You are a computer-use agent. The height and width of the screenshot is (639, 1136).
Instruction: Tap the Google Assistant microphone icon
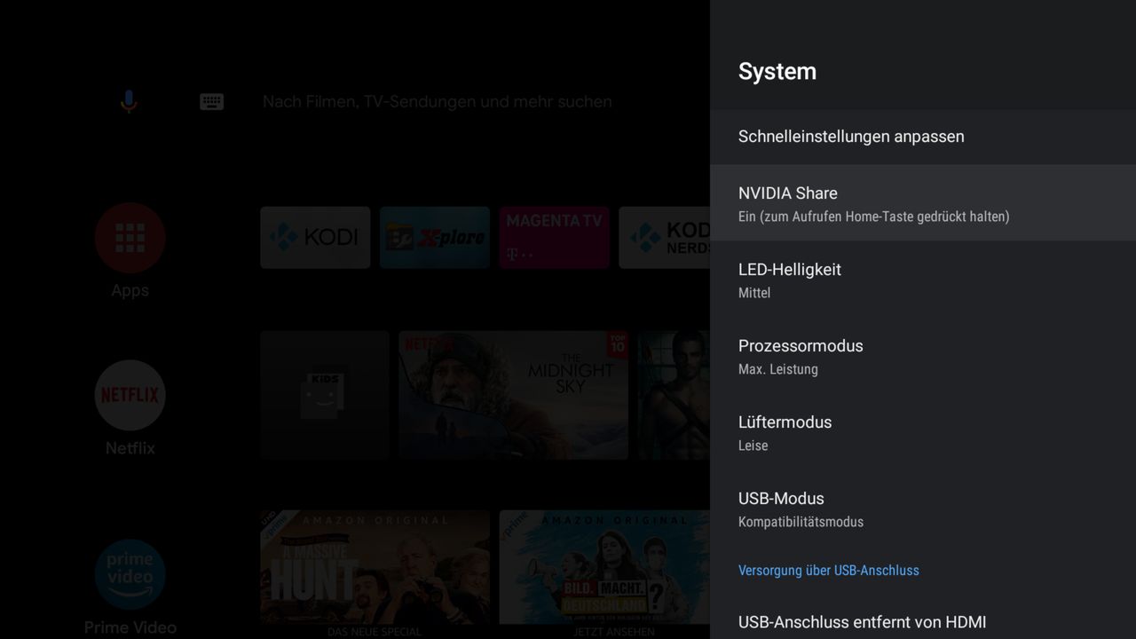tap(130, 101)
